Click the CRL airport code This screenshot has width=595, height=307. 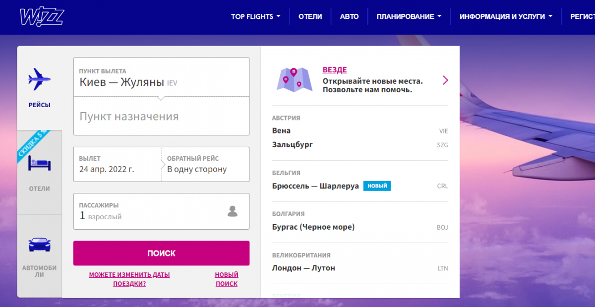[442, 186]
